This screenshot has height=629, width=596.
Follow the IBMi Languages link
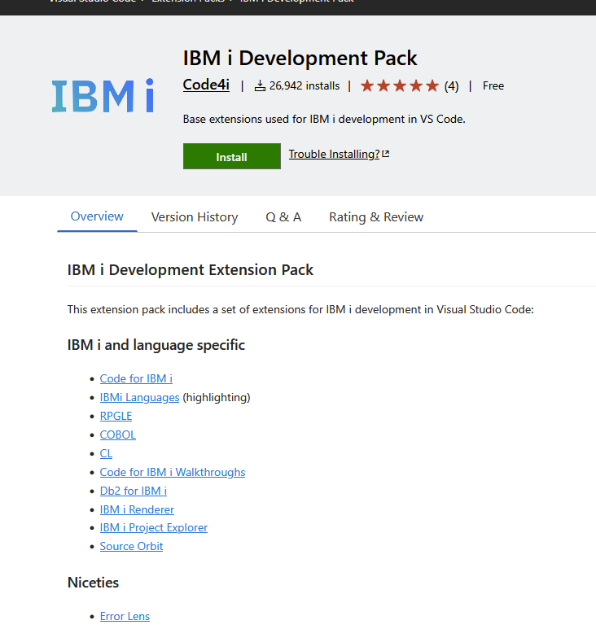coord(140,398)
